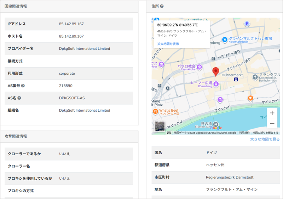
Task: Zoom out the map with minus button
Action: click(272, 124)
